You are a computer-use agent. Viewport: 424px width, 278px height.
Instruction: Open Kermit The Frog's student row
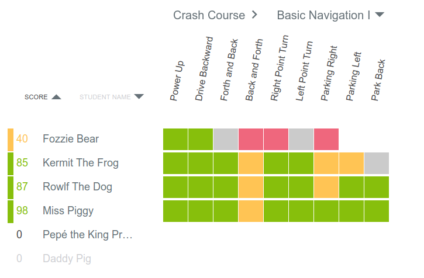80,163
